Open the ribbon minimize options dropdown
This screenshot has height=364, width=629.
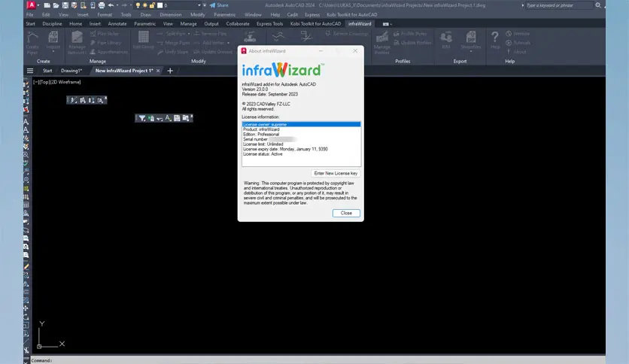pos(387,24)
